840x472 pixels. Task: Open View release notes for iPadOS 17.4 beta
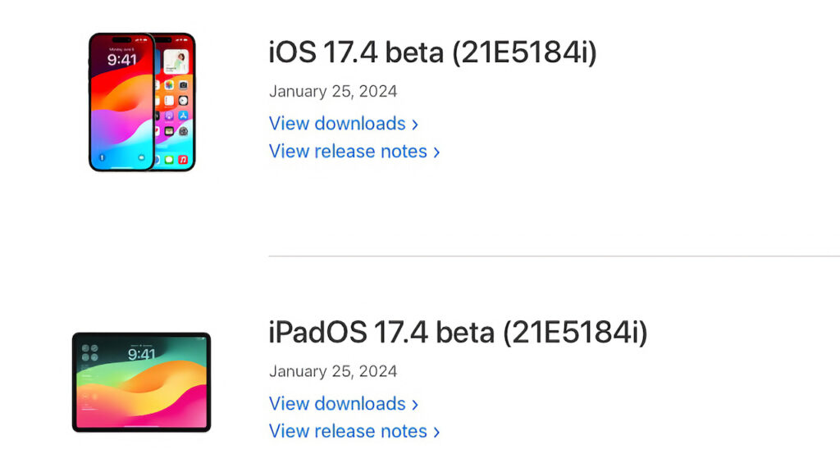(x=347, y=431)
